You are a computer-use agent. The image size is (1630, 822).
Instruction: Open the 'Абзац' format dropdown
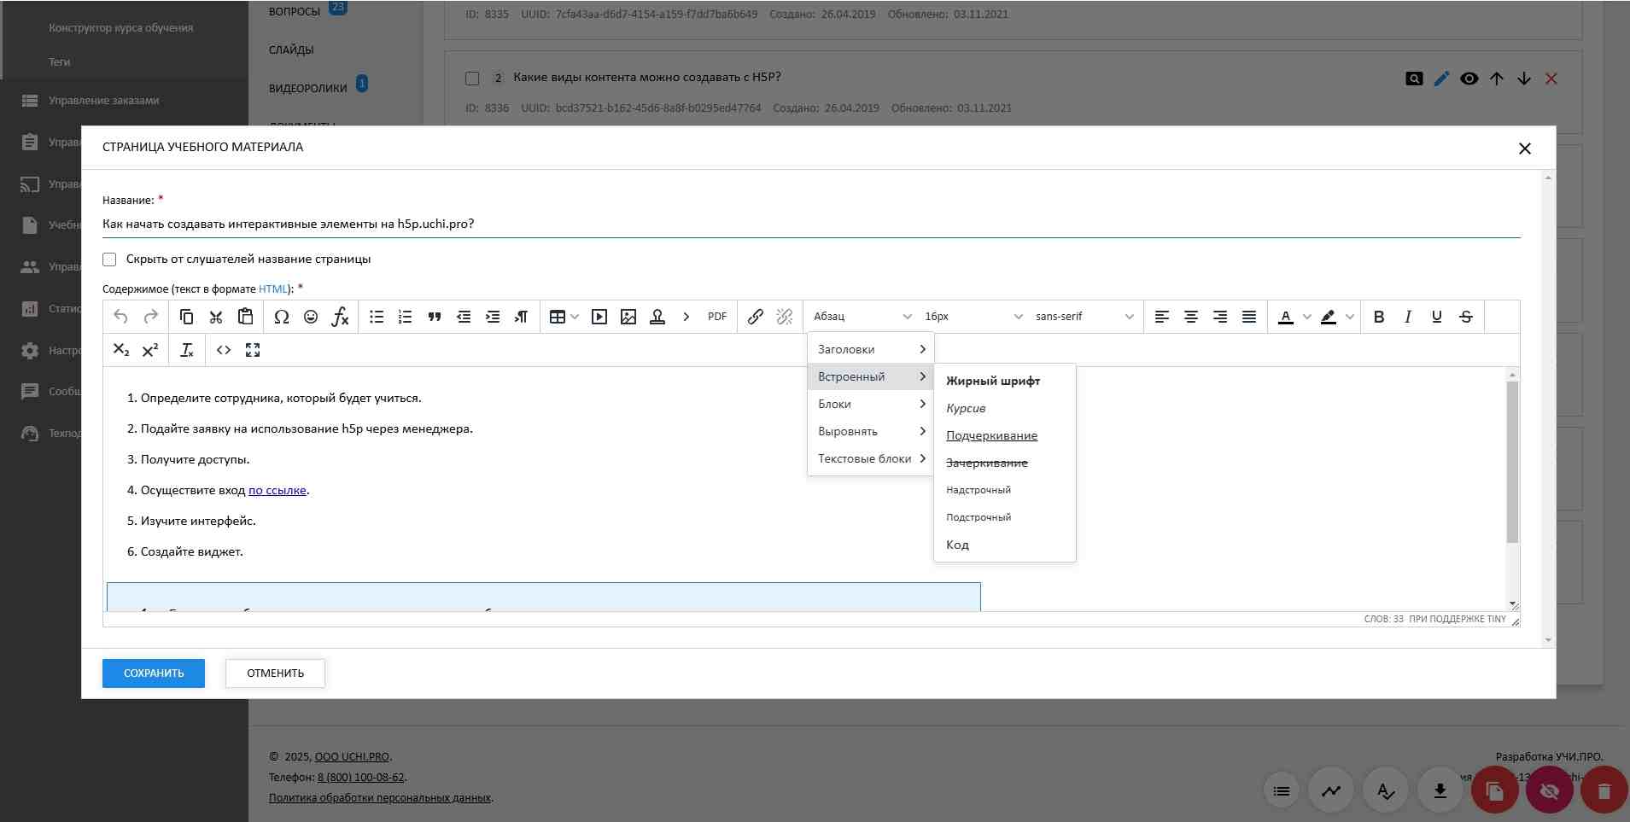point(862,317)
